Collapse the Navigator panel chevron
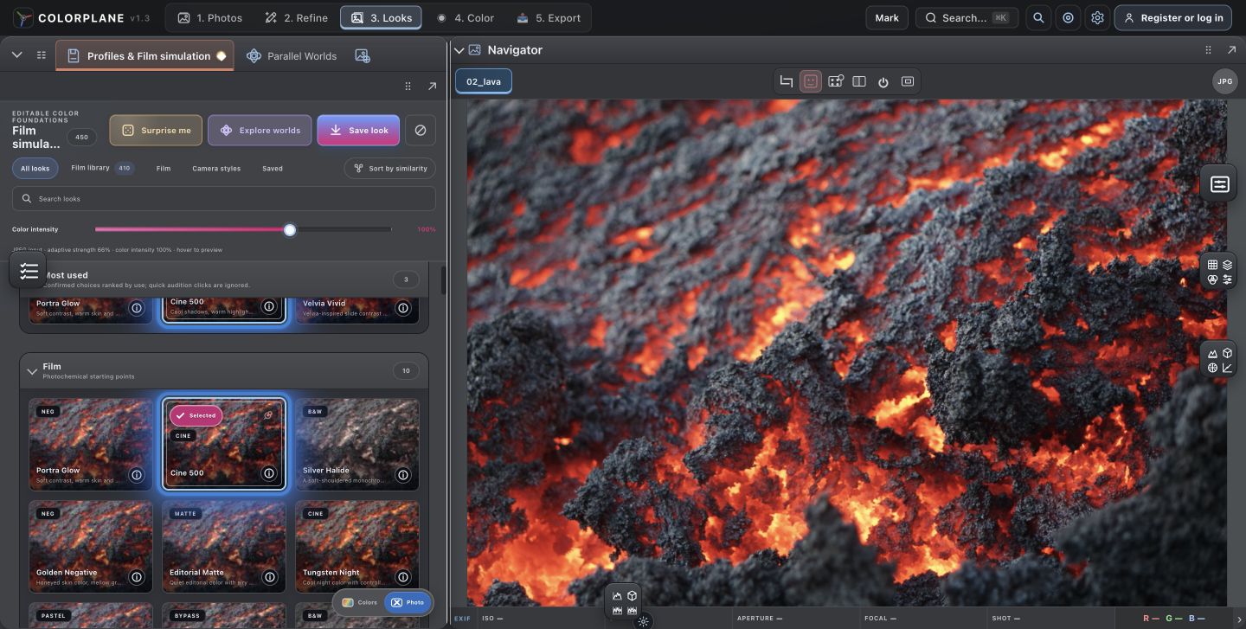This screenshot has width=1246, height=629. click(459, 50)
